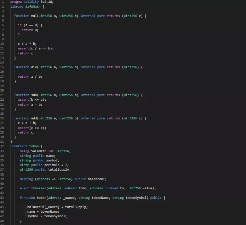Click 'assert(c >= a);' line
The height and width of the screenshot is (225, 246).
point(32,128)
